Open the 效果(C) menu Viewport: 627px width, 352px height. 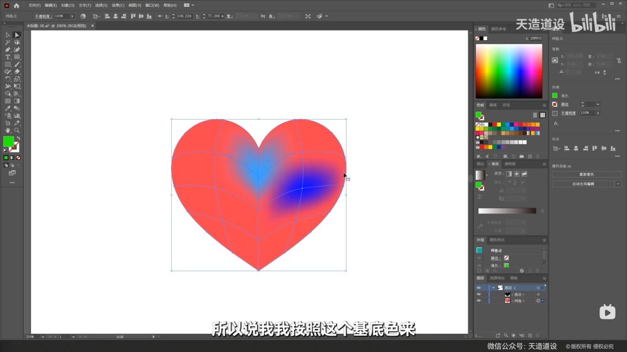click(118, 6)
